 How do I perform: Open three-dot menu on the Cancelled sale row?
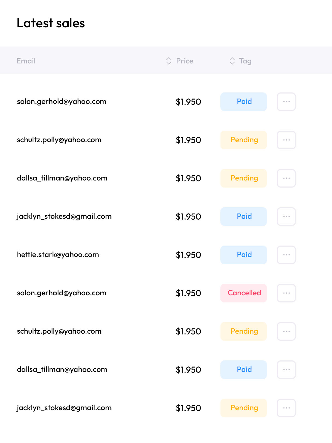point(286,293)
